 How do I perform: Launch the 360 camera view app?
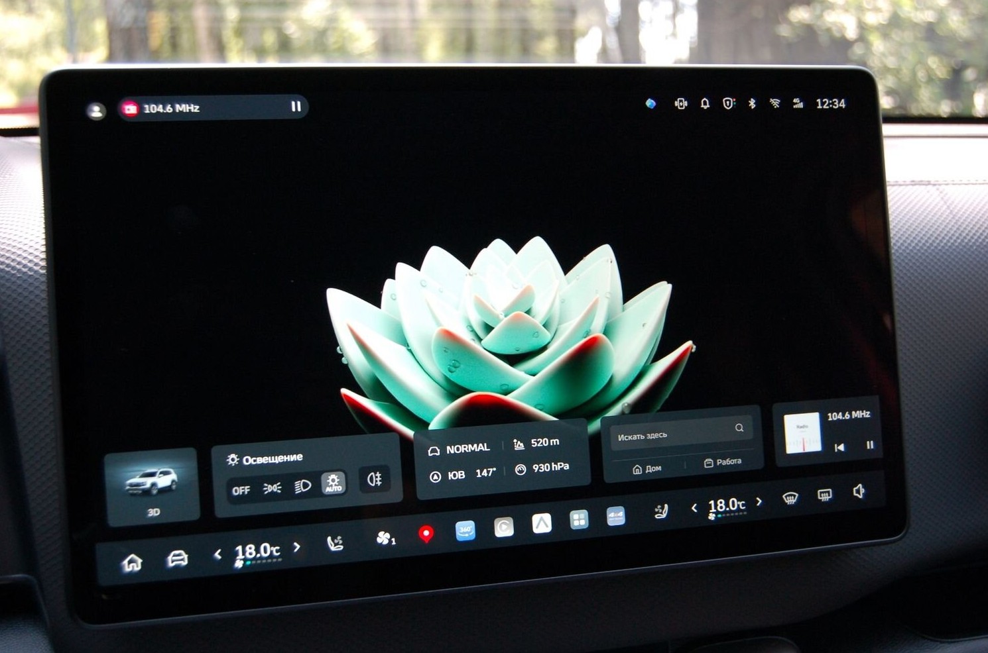[x=465, y=530]
